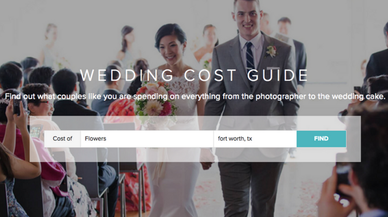
Task: Click the couple's joined hands
Action: 207,159
